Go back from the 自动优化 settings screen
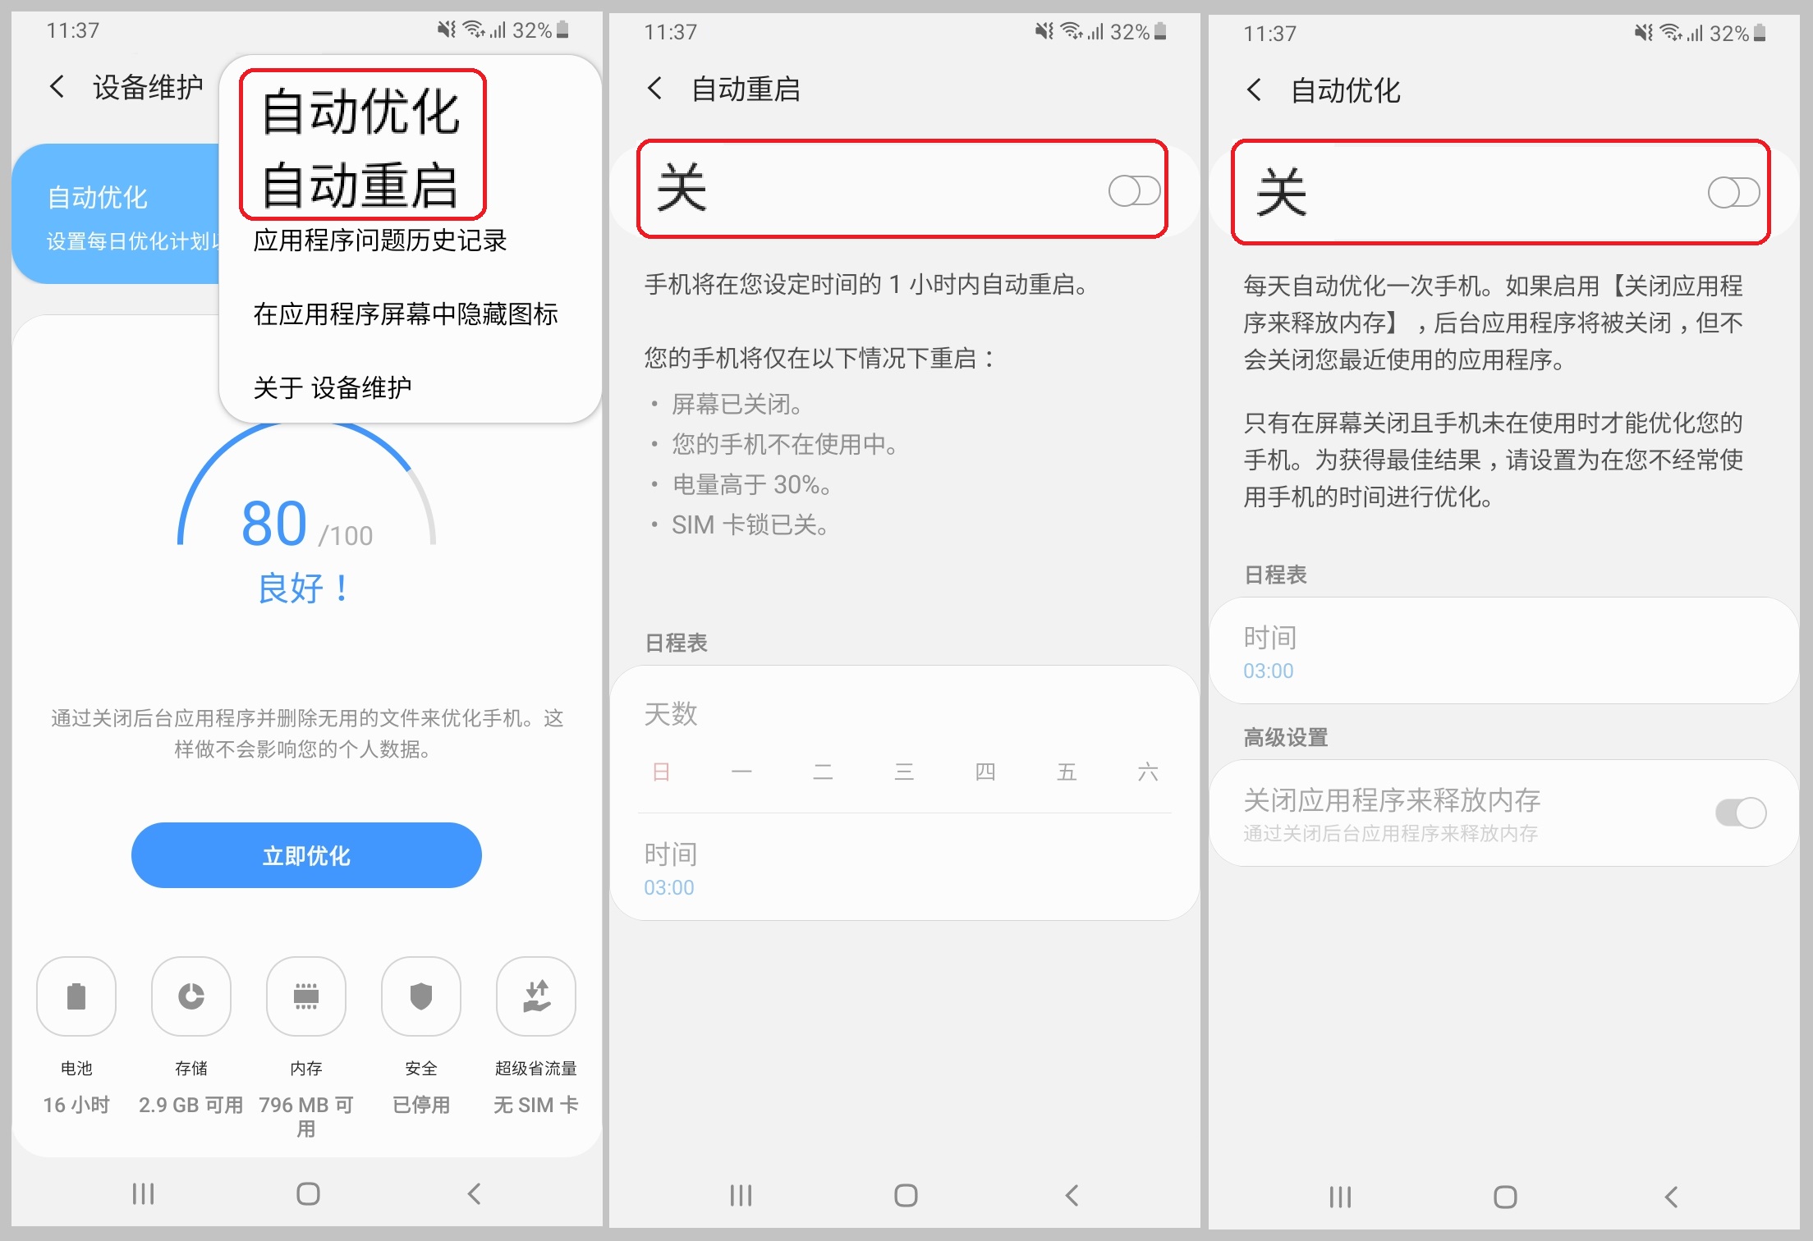 pos(1254,89)
